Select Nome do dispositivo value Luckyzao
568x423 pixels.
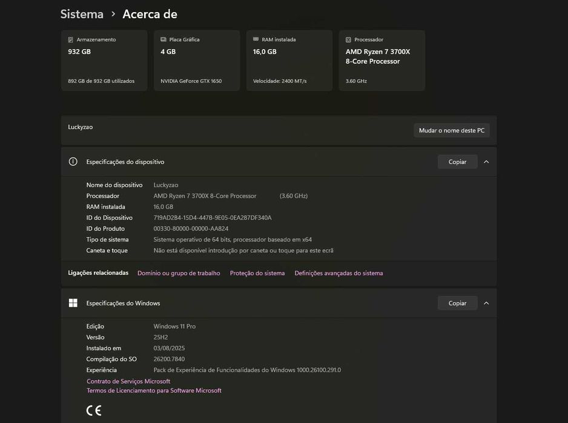coord(166,185)
